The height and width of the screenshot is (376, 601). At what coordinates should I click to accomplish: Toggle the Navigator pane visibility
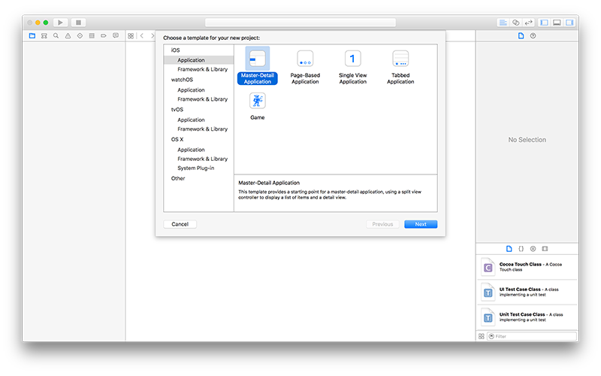click(544, 23)
